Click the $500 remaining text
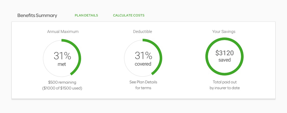This screenshot has width=287, height=113. (62, 82)
